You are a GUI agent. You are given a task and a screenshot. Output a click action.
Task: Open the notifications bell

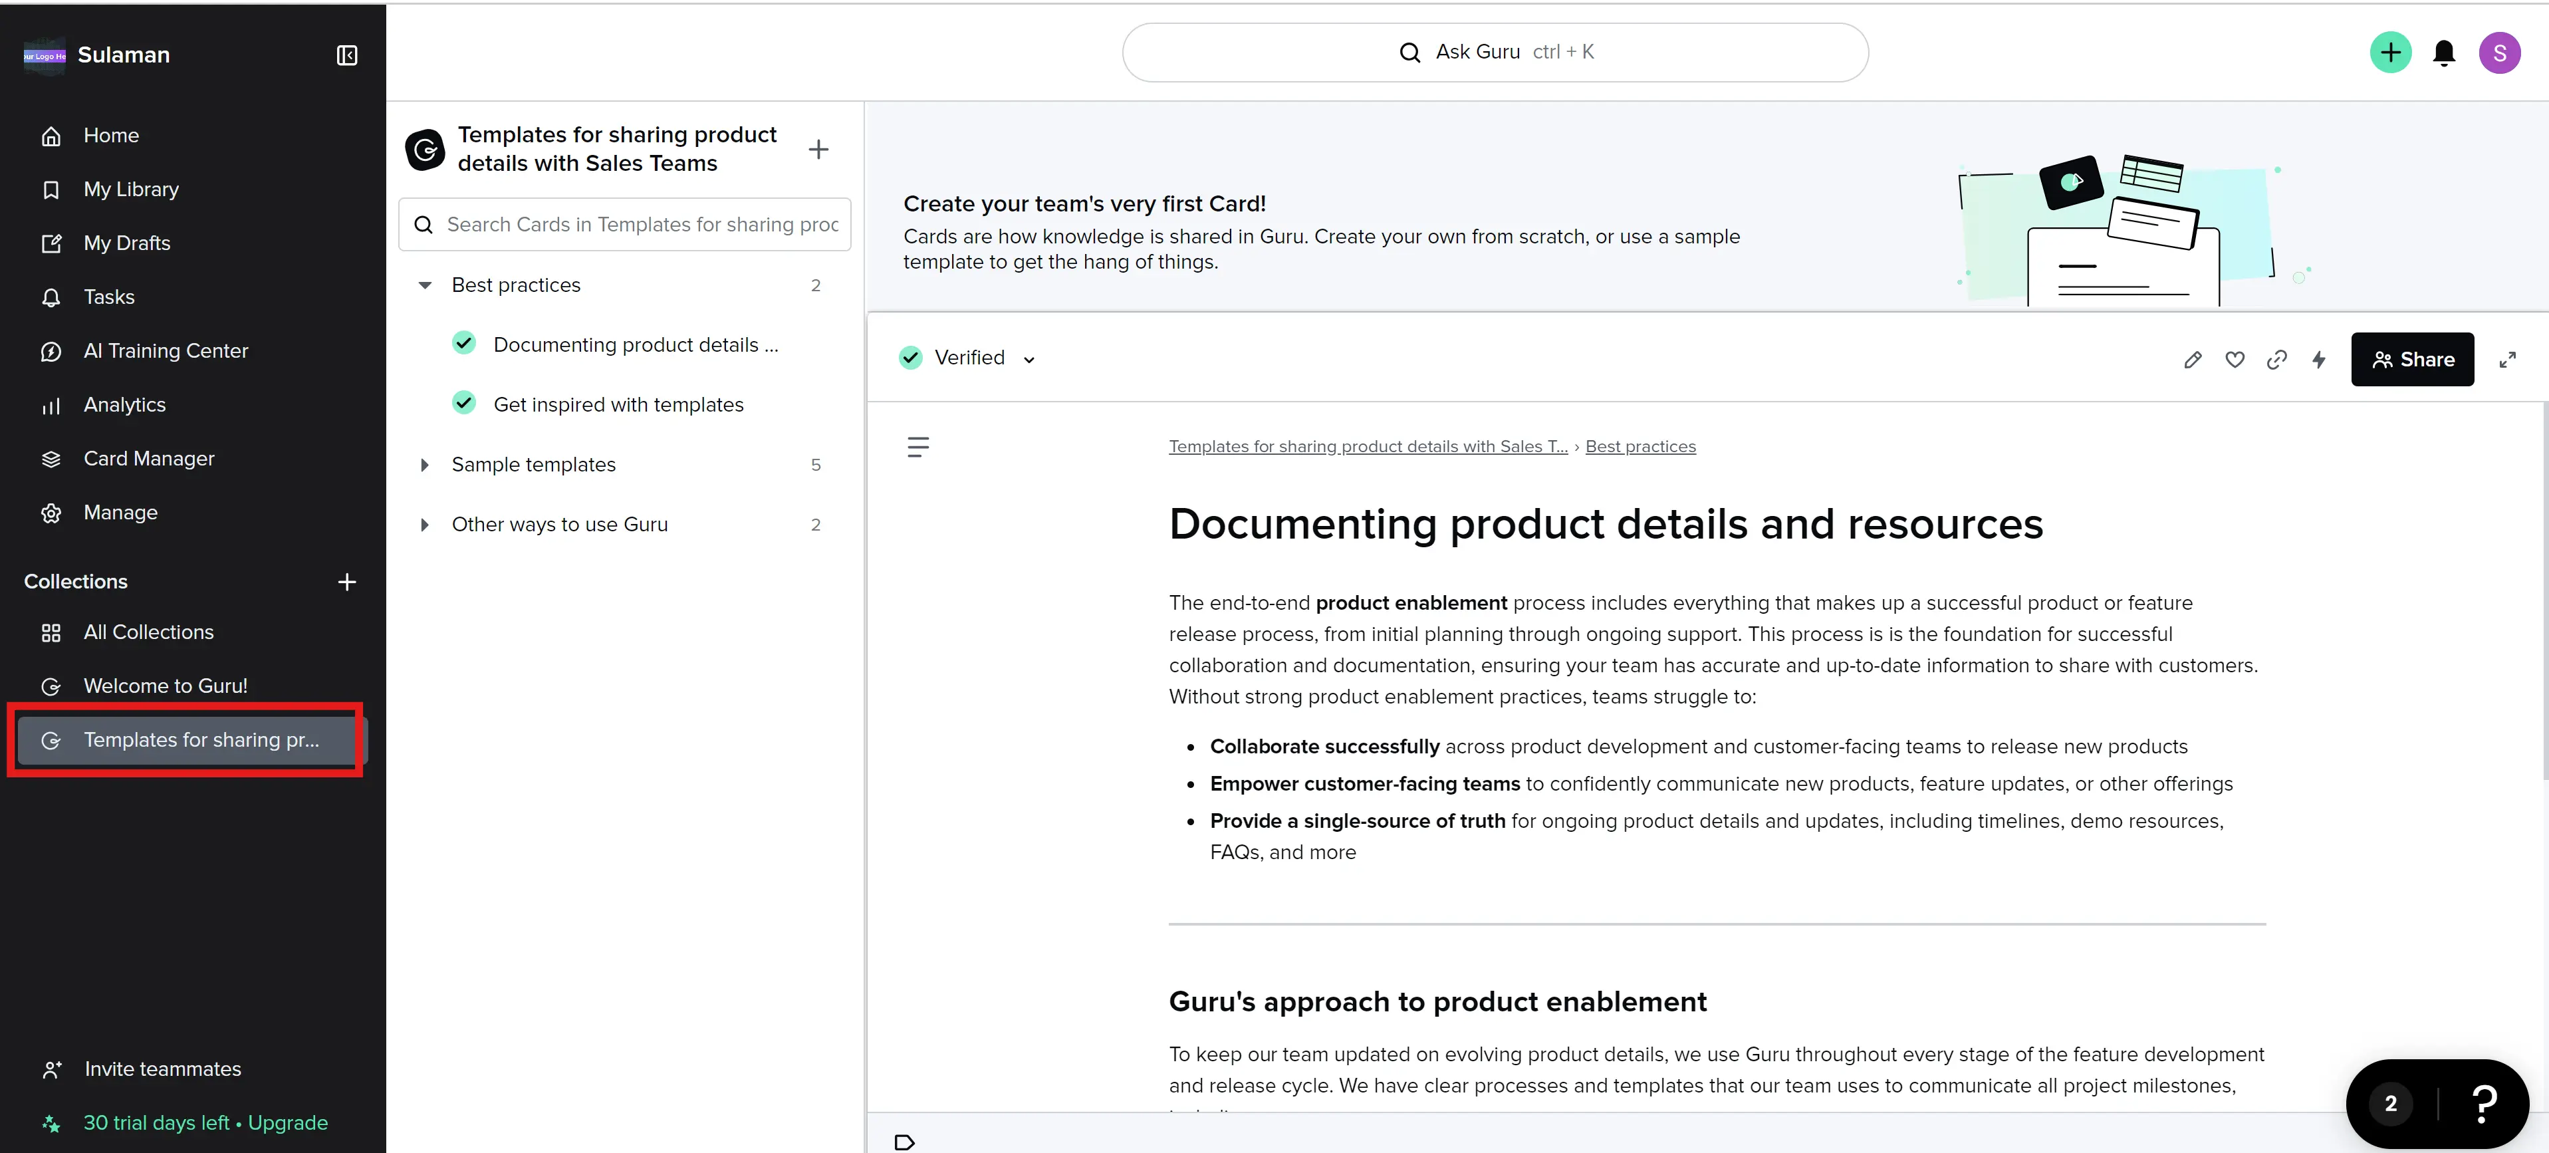click(x=2443, y=53)
